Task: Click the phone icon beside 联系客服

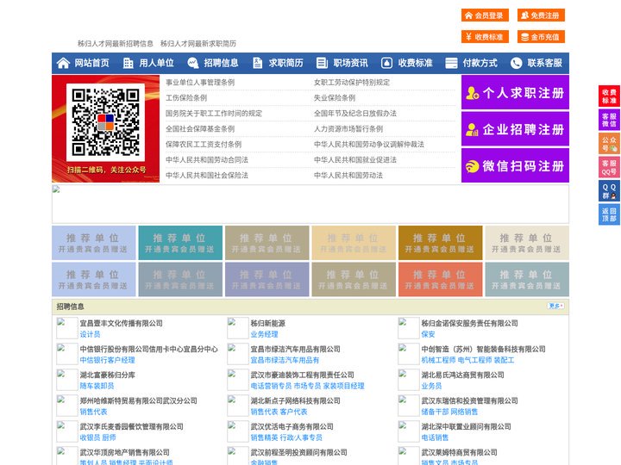Action: (516, 63)
